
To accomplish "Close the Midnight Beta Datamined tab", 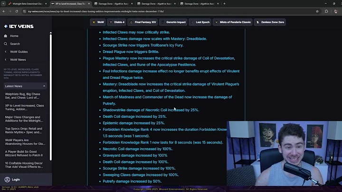I will click(x=46, y=4).
